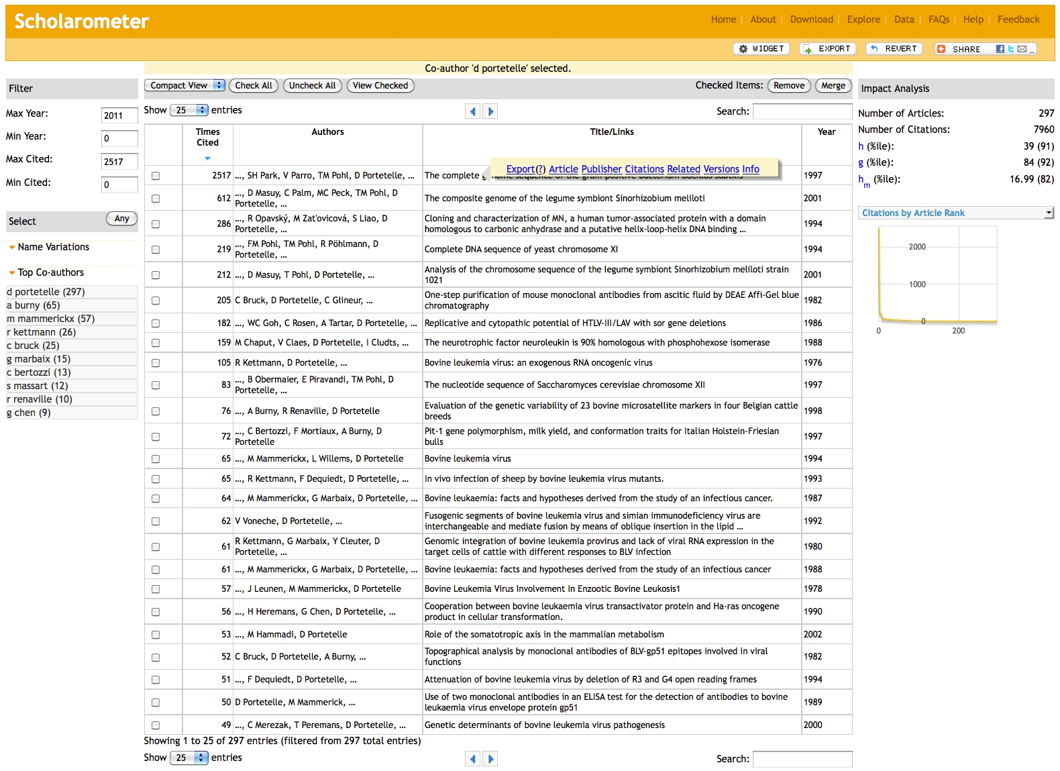Share via the Facebook icon
The height and width of the screenshot is (771, 1060).
(1000, 49)
